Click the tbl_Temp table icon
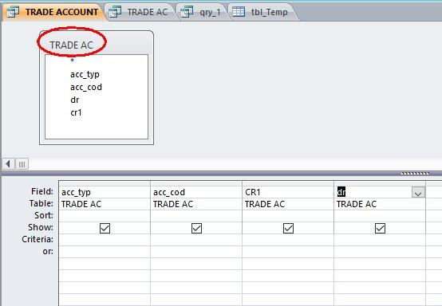This screenshot has width=442, height=306. coord(239,11)
